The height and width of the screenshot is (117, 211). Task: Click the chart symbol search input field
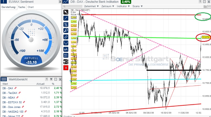(x=73, y=6)
